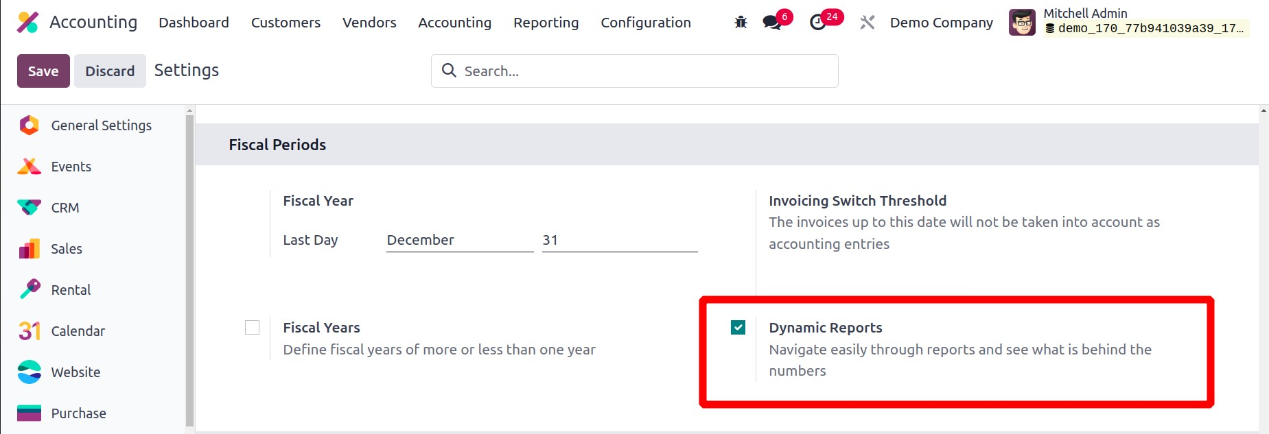Image resolution: width=1269 pixels, height=434 pixels.
Task: Click the Accounting app logo icon
Action: coord(28,23)
